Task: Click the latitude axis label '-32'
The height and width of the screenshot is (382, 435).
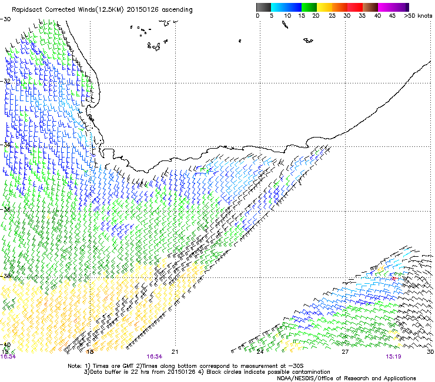Action: point(5,81)
